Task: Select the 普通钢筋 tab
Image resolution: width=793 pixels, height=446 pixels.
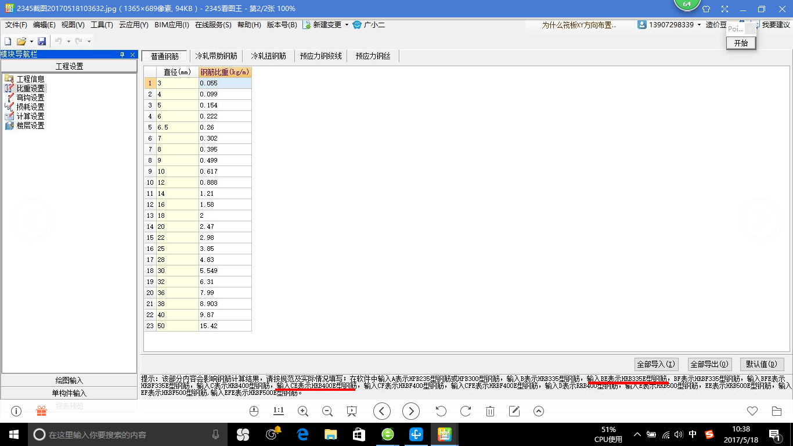Action: click(165, 56)
